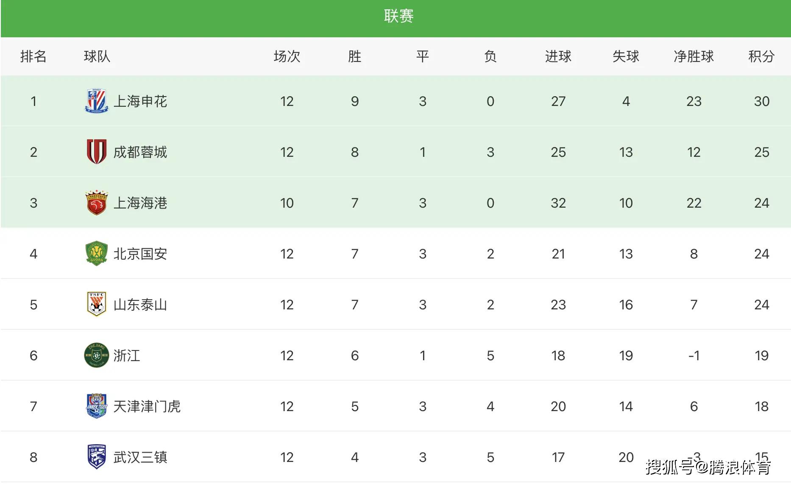Open the Tianjin Jinmen Tiger logo
This screenshot has height=484, width=791.
pos(97,406)
